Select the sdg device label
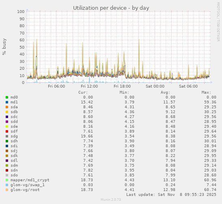Viewport: 222px width, 204px height. [14, 136]
